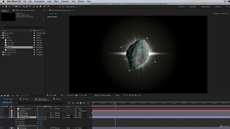Open Effect Controls Asteroid.png panel tab

pyautogui.click(x=25, y=10)
